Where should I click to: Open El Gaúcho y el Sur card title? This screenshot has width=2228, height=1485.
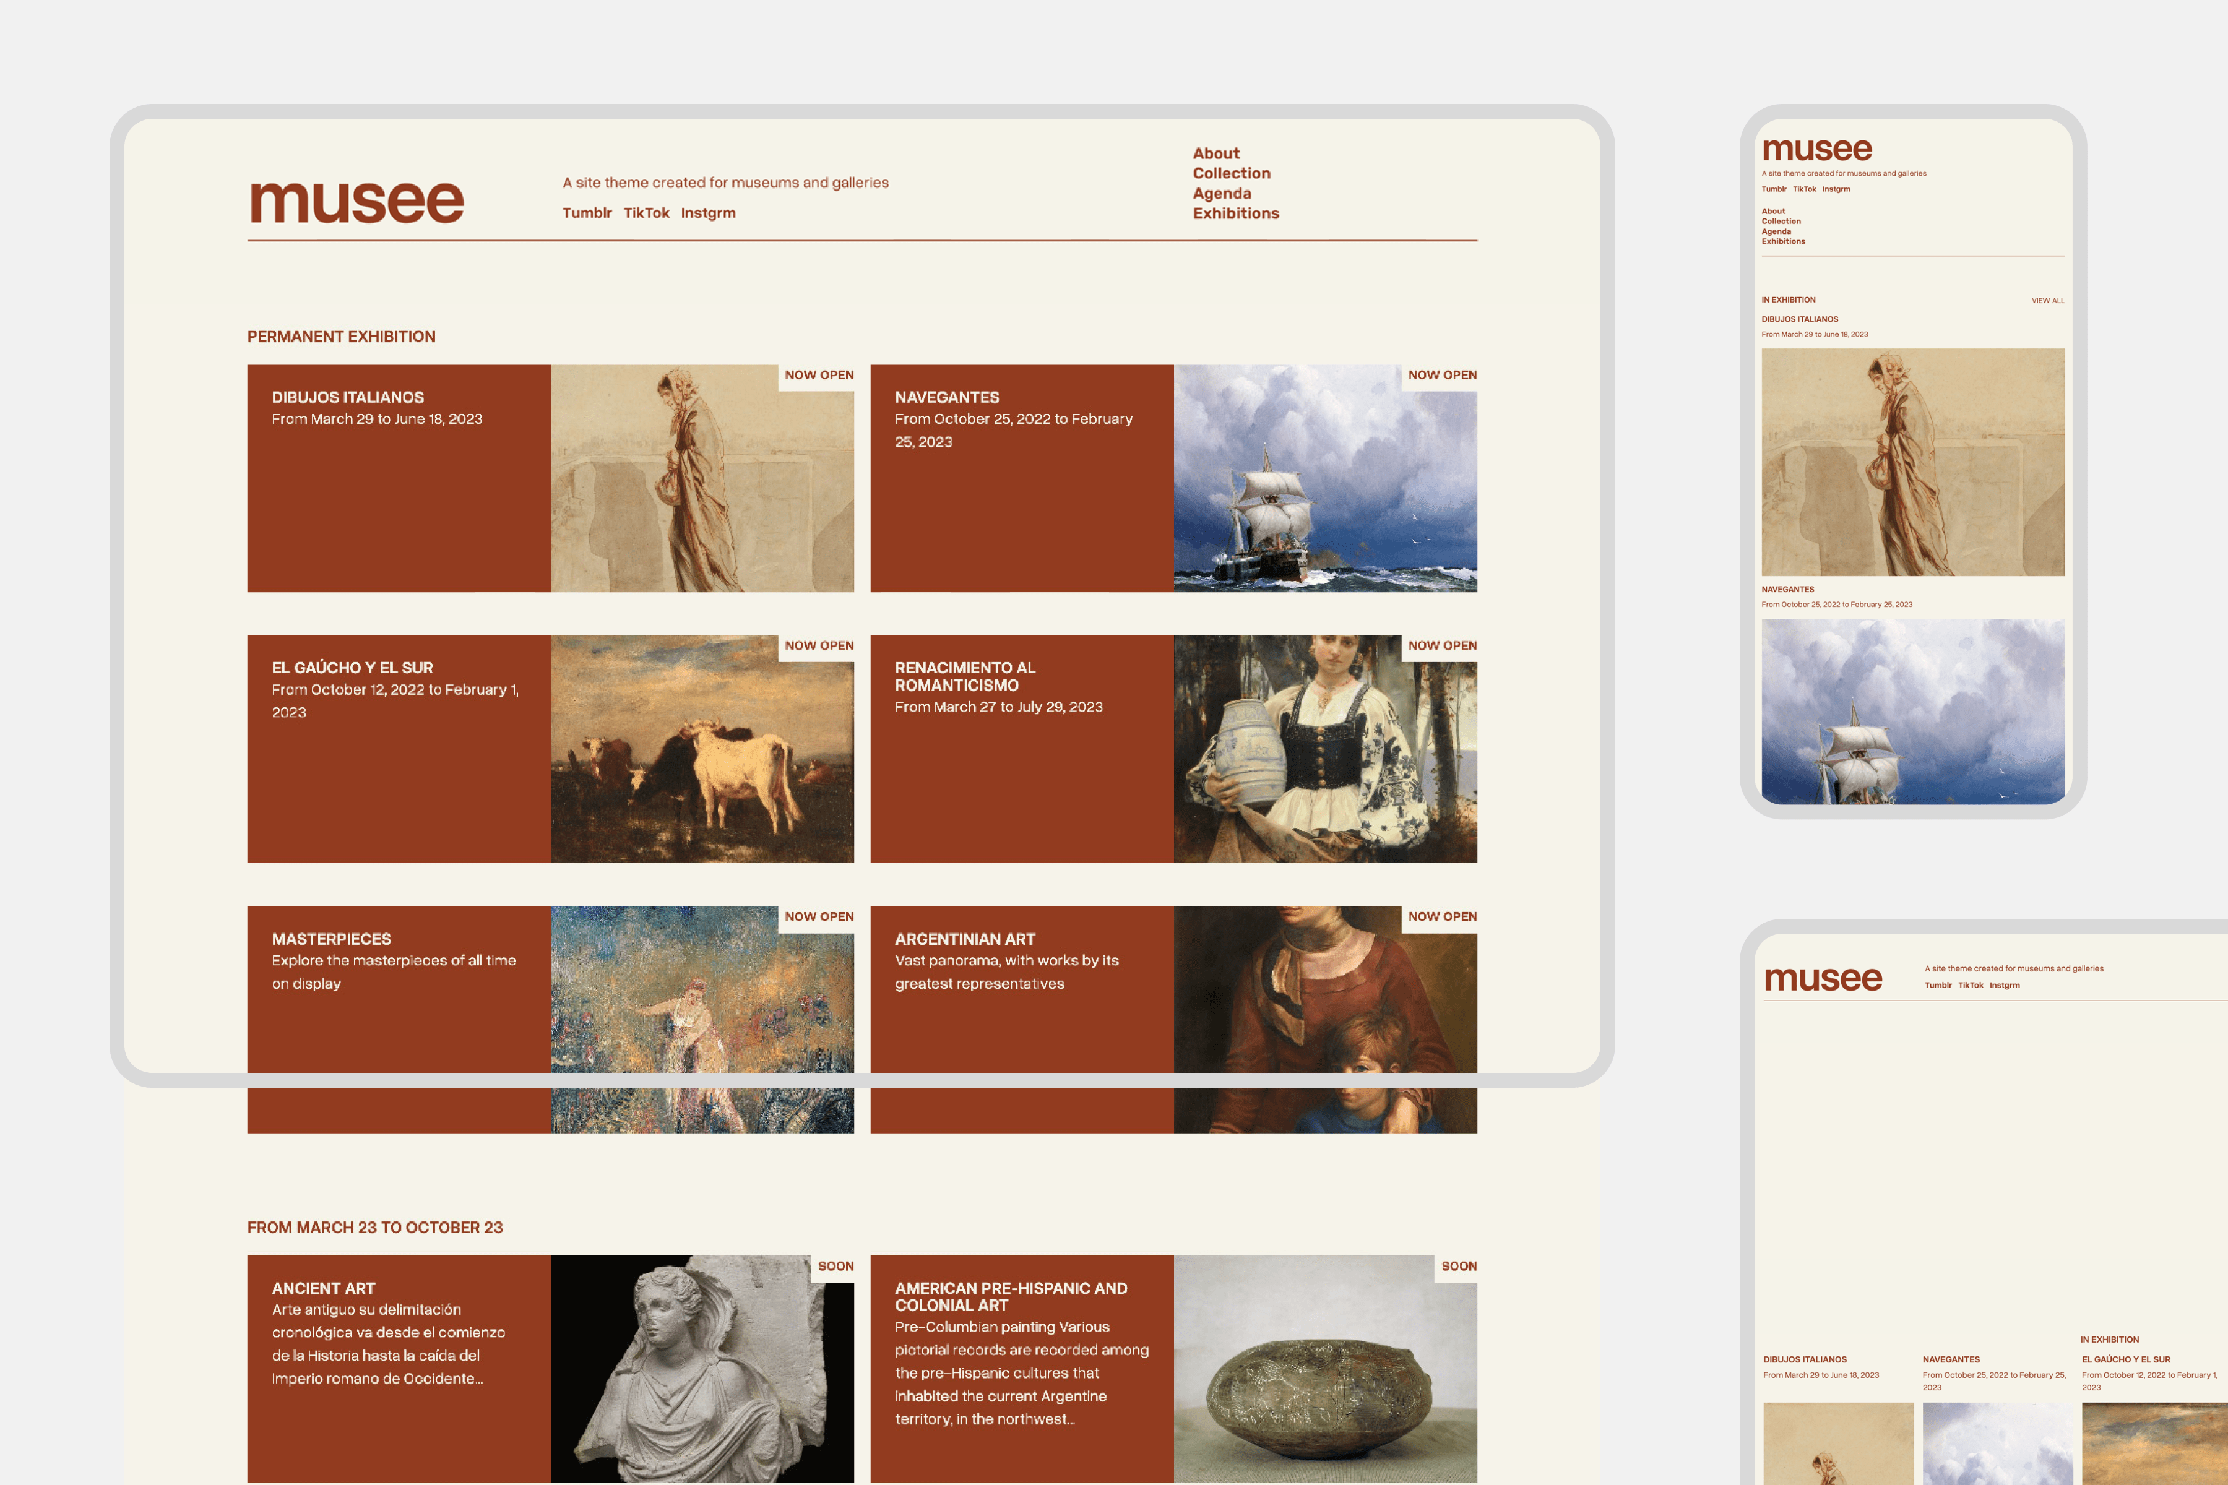pyautogui.click(x=352, y=668)
